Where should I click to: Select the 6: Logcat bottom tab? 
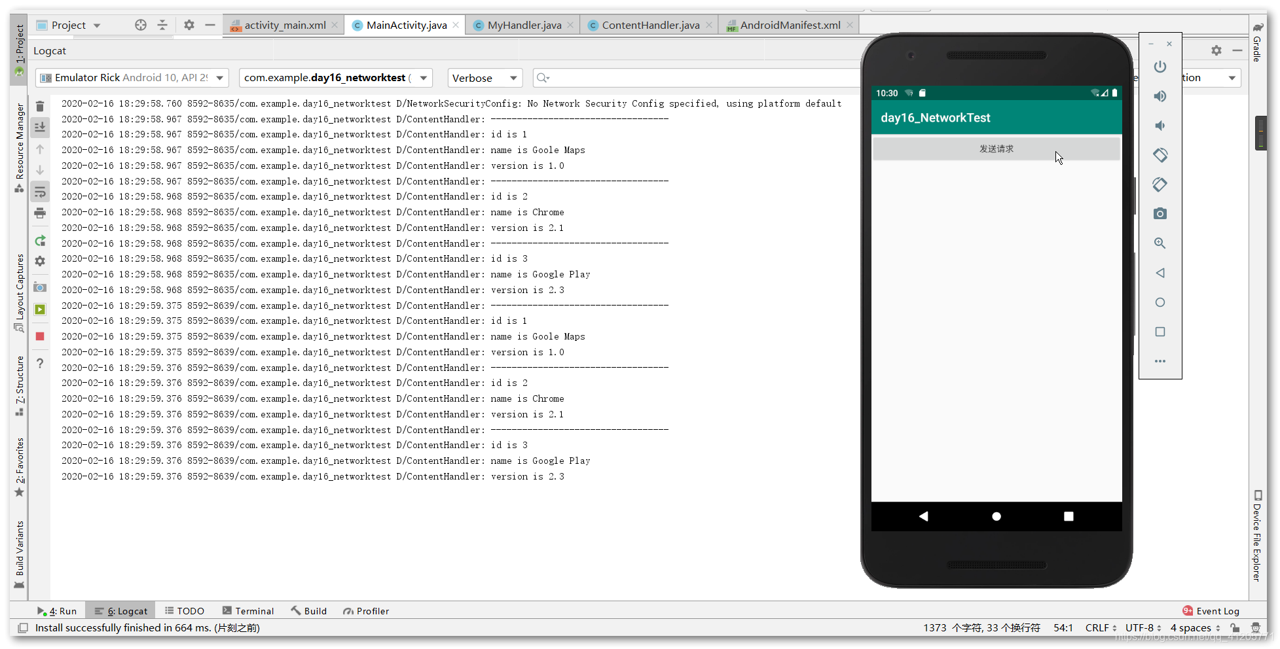point(121,611)
